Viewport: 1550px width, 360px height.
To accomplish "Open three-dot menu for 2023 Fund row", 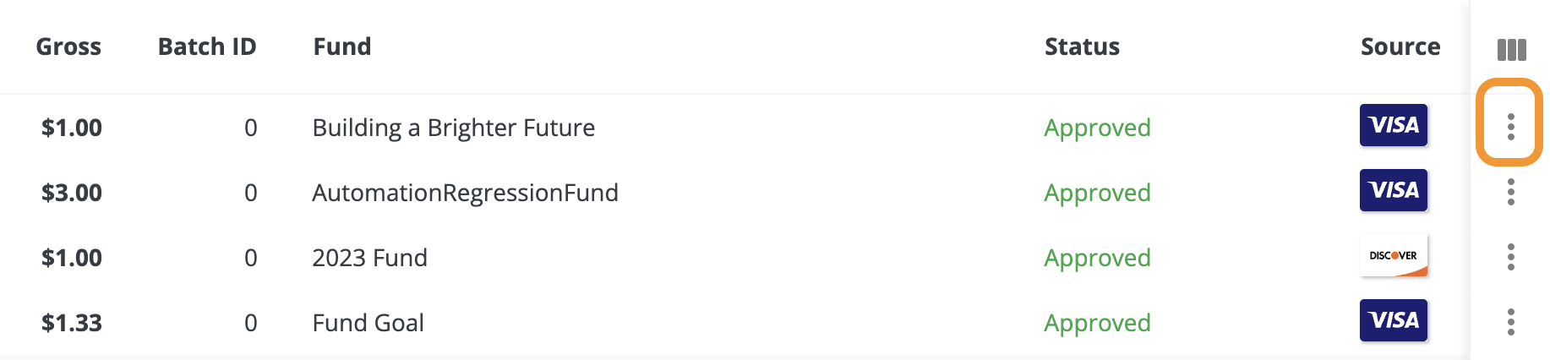I will 1510,257.
